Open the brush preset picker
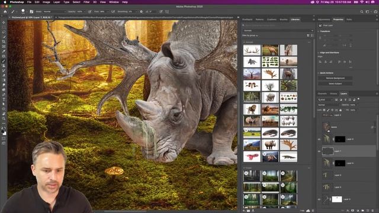Viewport: 379px width, 213px height. [24, 11]
